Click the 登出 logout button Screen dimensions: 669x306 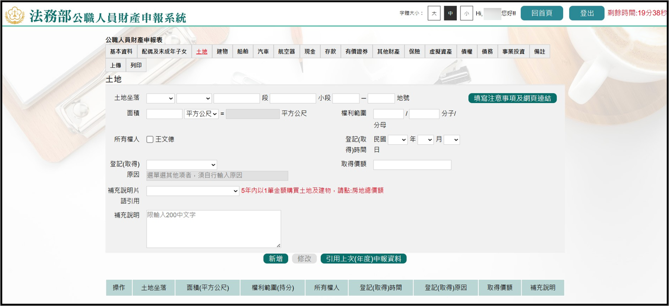[587, 13]
